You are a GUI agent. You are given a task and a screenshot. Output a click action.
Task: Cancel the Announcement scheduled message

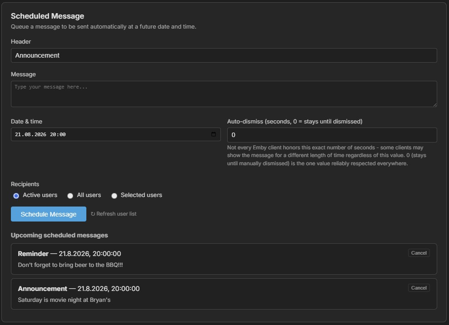(419, 288)
